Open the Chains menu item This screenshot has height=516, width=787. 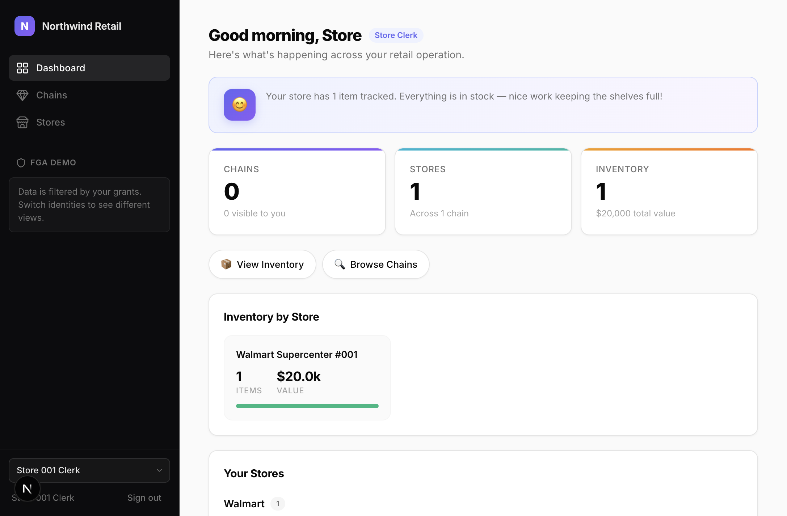click(51, 95)
